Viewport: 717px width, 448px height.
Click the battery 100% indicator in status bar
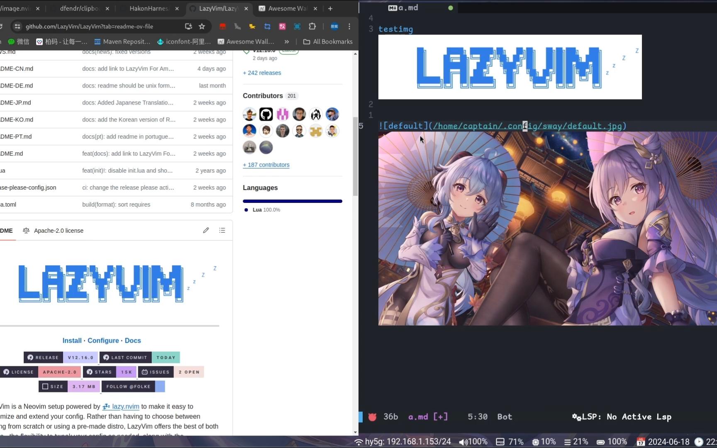point(612,442)
